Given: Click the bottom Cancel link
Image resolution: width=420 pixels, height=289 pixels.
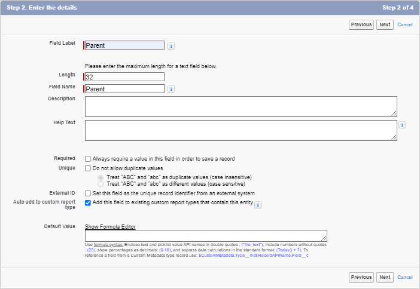Looking at the screenshot, I should (404, 277).
